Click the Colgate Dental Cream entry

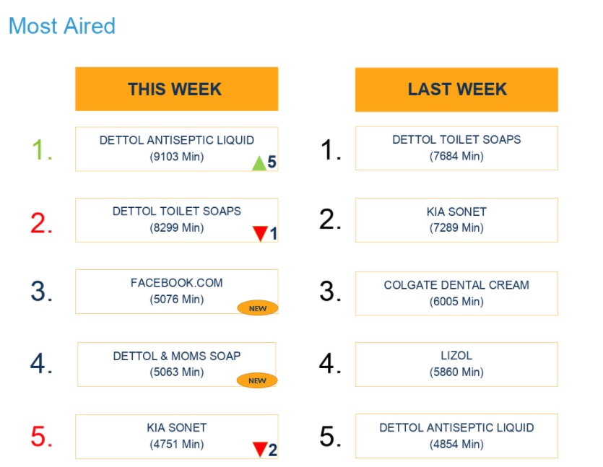(456, 293)
